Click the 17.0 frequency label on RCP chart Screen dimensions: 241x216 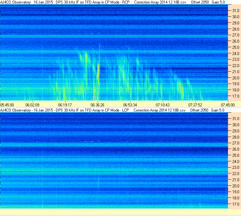point(236,96)
